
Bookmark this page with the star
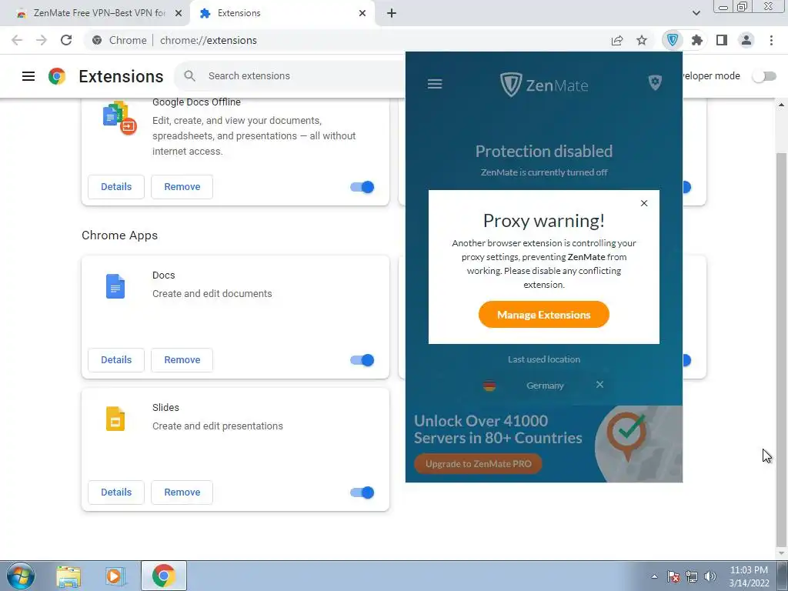point(642,40)
